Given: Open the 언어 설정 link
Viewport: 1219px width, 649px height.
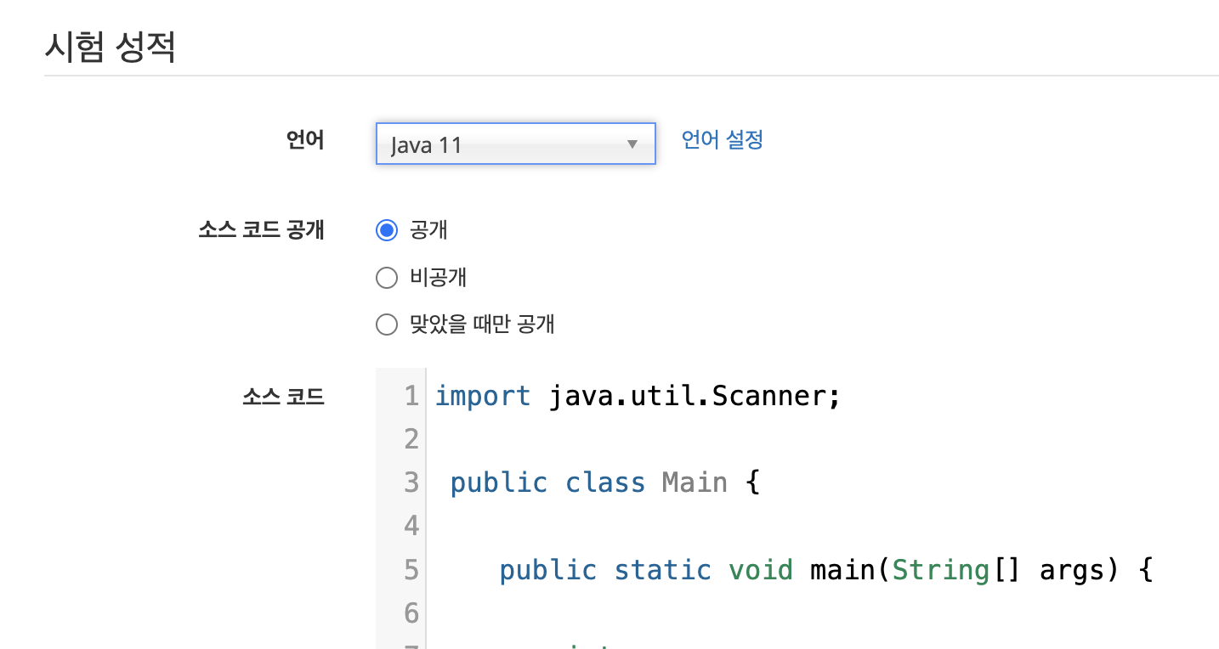Looking at the screenshot, I should pos(723,139).
